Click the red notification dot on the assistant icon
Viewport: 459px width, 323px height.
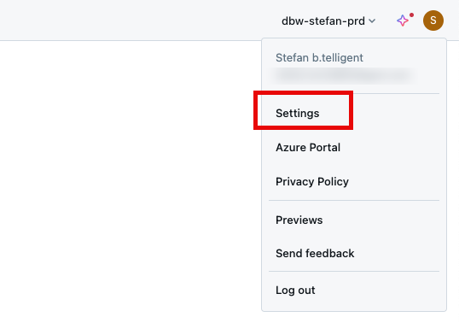[411, 15]
